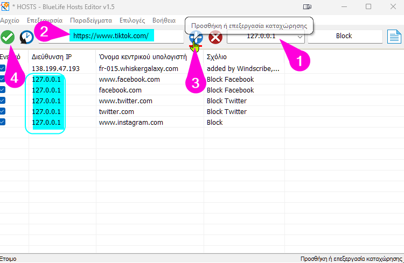Select the www.facebook.com hostname cell

pyautogui.click(x=129, y=80)
